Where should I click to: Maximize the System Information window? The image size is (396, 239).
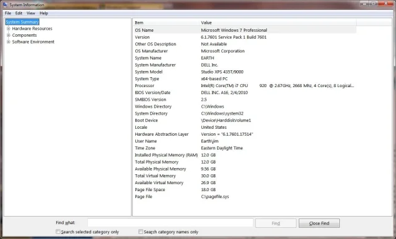[x=374, y=3]
